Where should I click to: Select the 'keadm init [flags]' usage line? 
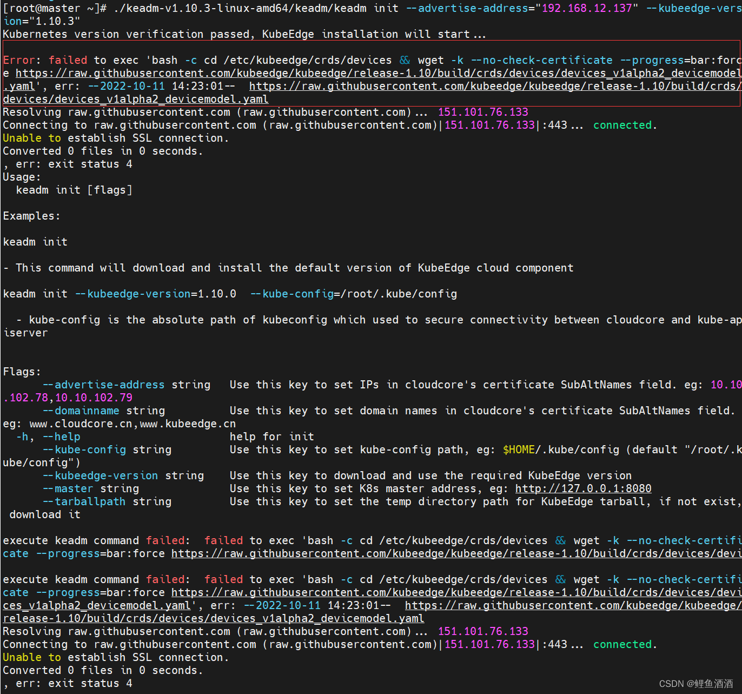point(74,190)
